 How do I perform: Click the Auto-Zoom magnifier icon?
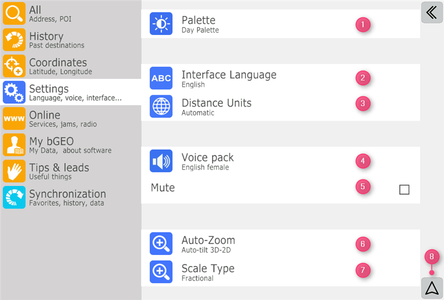161,244
